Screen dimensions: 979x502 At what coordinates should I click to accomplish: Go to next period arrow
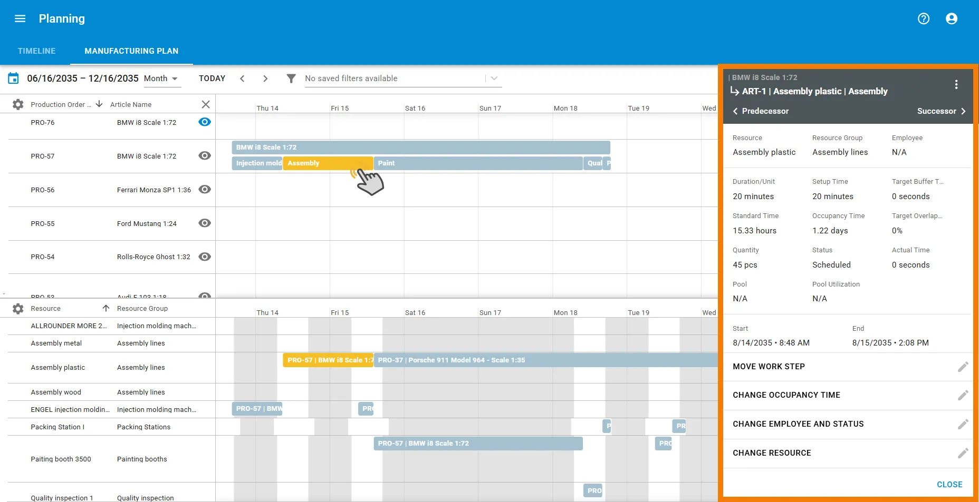265,78
